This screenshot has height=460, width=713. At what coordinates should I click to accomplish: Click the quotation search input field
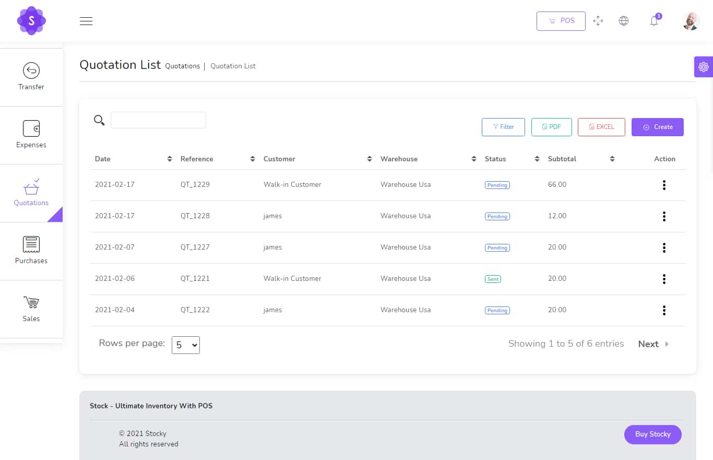(x=158, y=120)
